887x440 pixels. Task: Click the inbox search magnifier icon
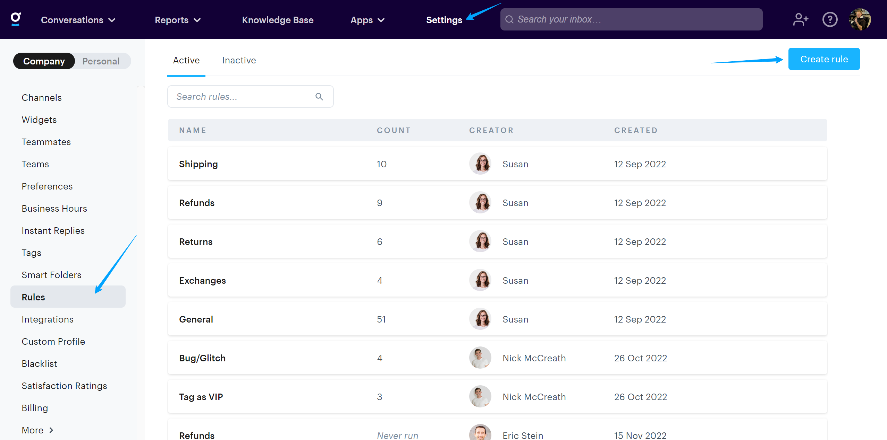pos(509,19)
